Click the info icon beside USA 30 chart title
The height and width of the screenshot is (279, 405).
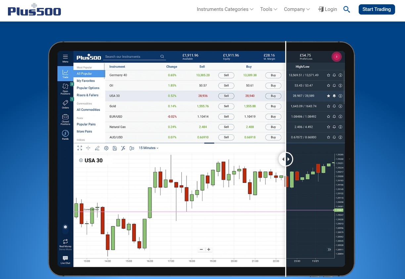pos(81,161)
